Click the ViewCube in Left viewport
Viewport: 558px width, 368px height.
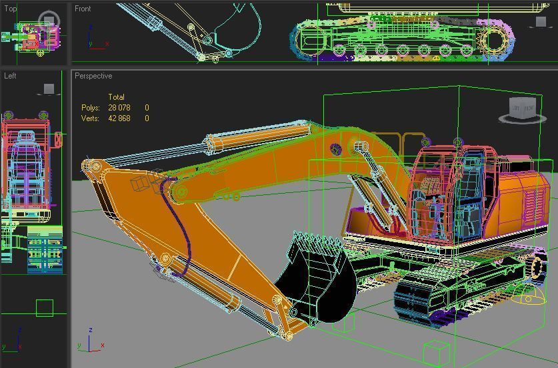[x=49, y=89]
